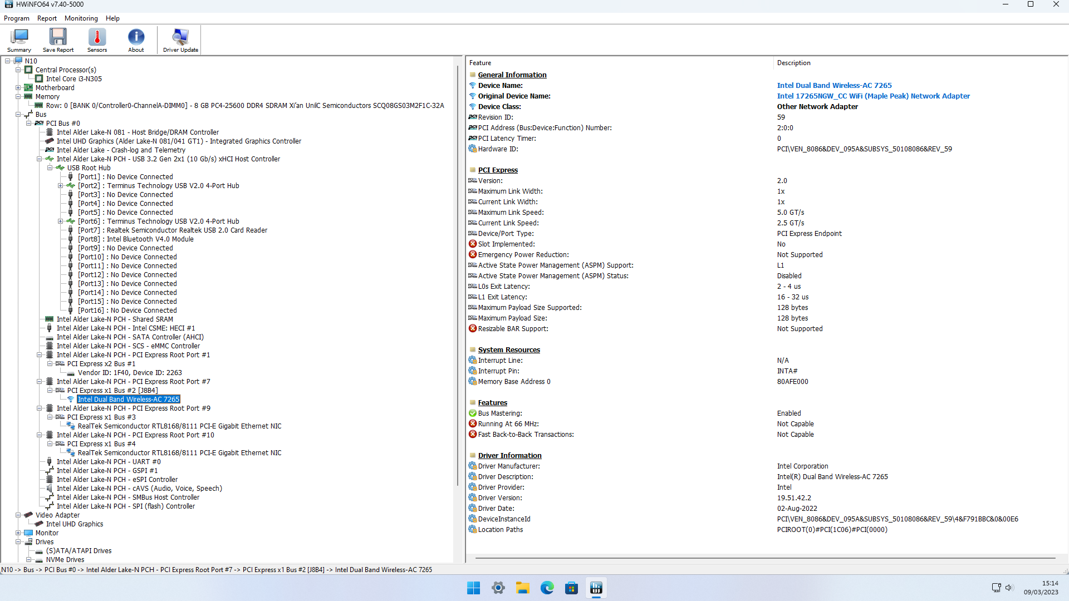Select the eMMC Controller entry
Viewport: 1069px width, 601px height.
coord(128,346)
